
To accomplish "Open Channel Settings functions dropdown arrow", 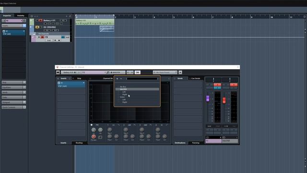I will click(x=180, y=73).
